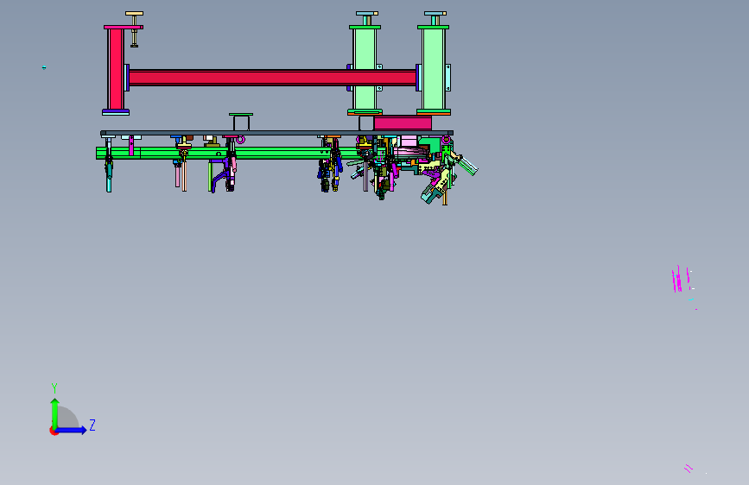Image resolution: width=749 pixels, height=485 pixels.
Task: Select the red vertical column on the left
Action: pos(116,69)
